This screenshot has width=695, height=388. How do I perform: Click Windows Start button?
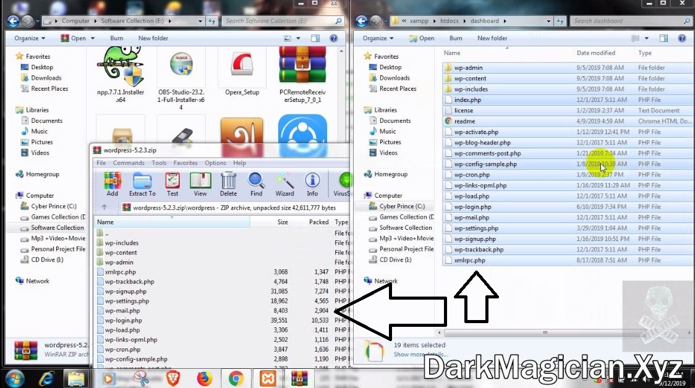[14, 379]
